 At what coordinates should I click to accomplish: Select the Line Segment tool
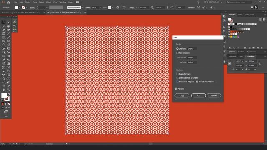[8, 34]
